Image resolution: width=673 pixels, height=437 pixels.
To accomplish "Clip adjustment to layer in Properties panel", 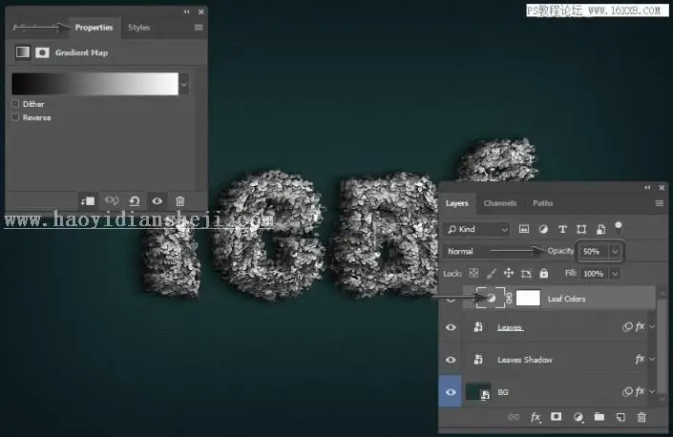I will click(x=89, y=200).
